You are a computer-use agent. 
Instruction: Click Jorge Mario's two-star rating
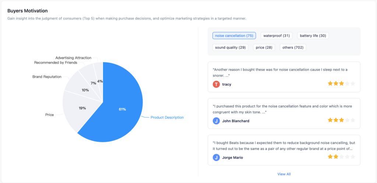(x=341, y=157)
